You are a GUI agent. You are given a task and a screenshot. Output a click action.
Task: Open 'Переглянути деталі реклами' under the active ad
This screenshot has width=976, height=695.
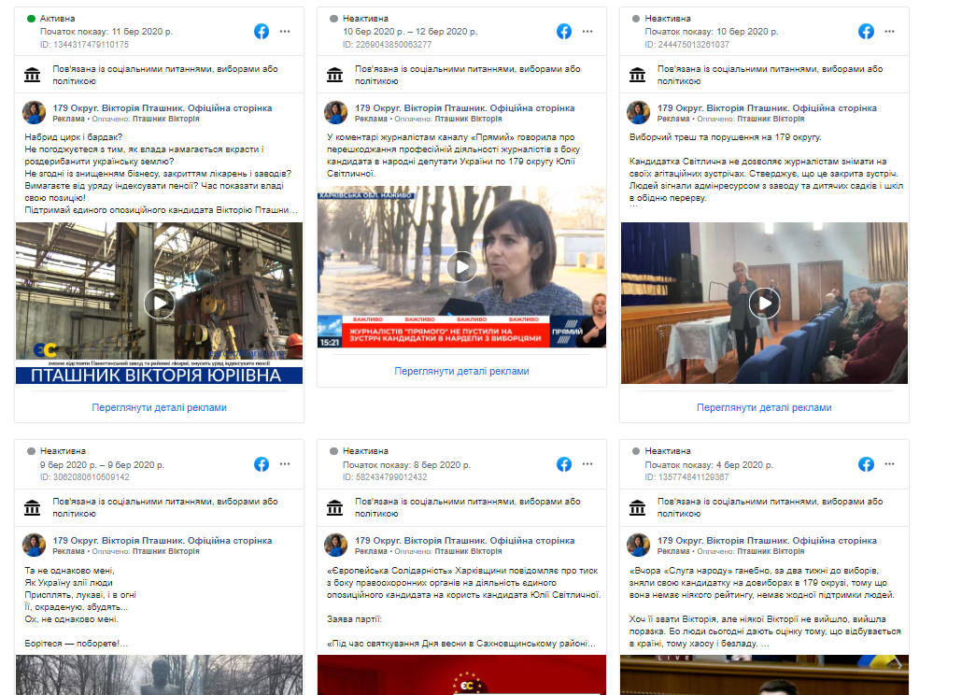[x=159, y=407]
